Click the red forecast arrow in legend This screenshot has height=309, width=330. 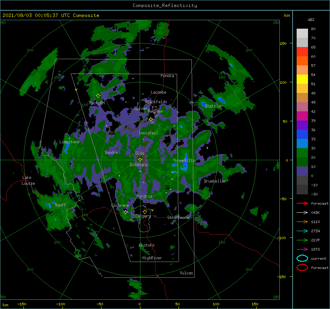(302, 203)
